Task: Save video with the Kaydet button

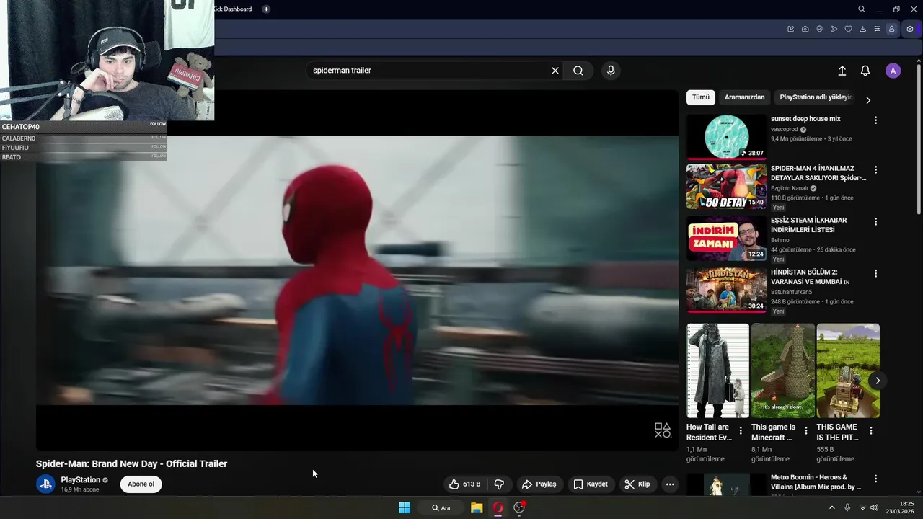Action: pos(591,484)
